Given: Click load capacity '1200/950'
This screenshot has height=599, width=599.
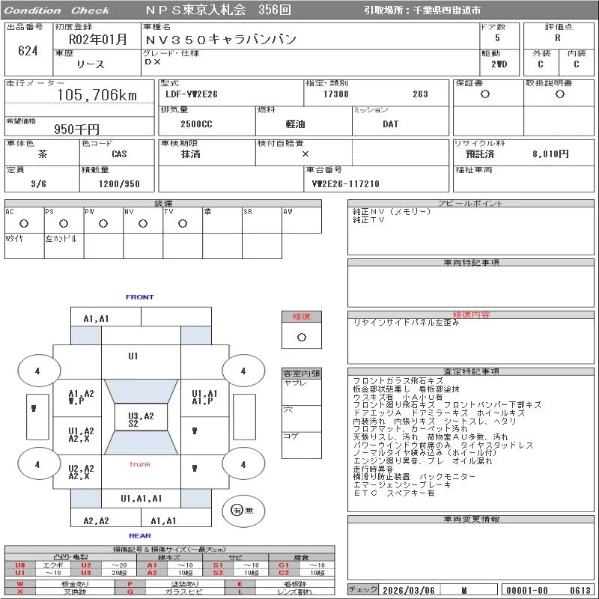Looking at the screenshot, I should (x=119, y=183).
